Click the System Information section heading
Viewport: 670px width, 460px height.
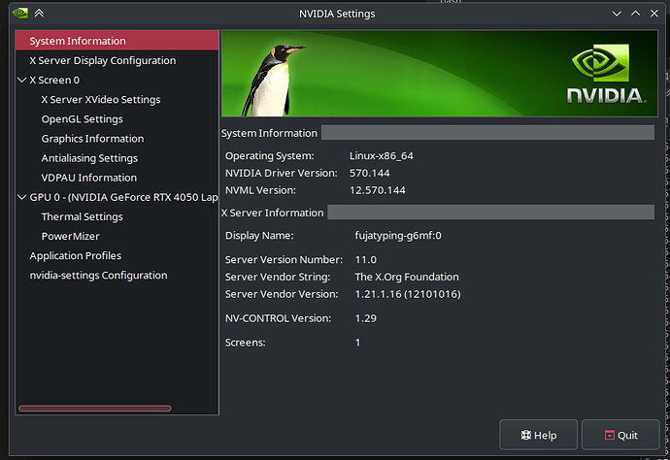tap(269, 133)
